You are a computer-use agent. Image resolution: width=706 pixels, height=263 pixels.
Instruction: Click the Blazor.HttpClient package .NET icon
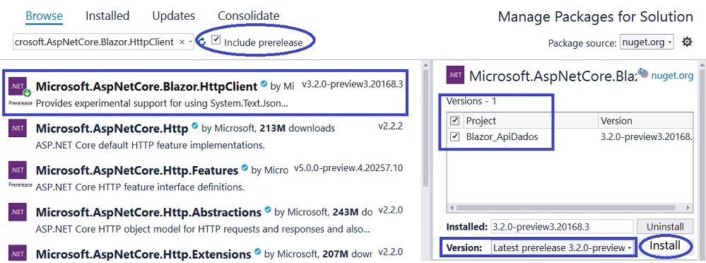click(18, 87)
